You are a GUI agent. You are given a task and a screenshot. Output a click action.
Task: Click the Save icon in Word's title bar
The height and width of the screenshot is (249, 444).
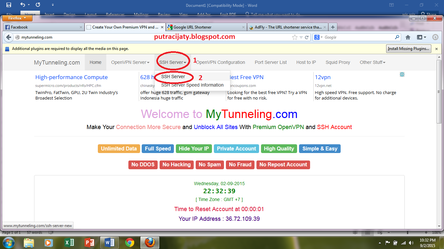point(9,5)
